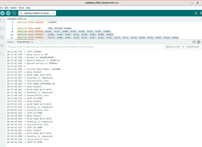This screenshot has width=202, height=147.
Task: Click the Debug sidebar icon
Action: pos(2,46)
